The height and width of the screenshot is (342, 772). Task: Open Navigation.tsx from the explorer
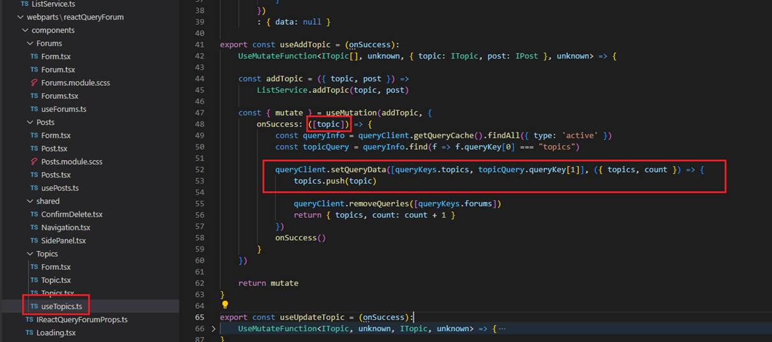pyautogui.click(x=66, y=227)
